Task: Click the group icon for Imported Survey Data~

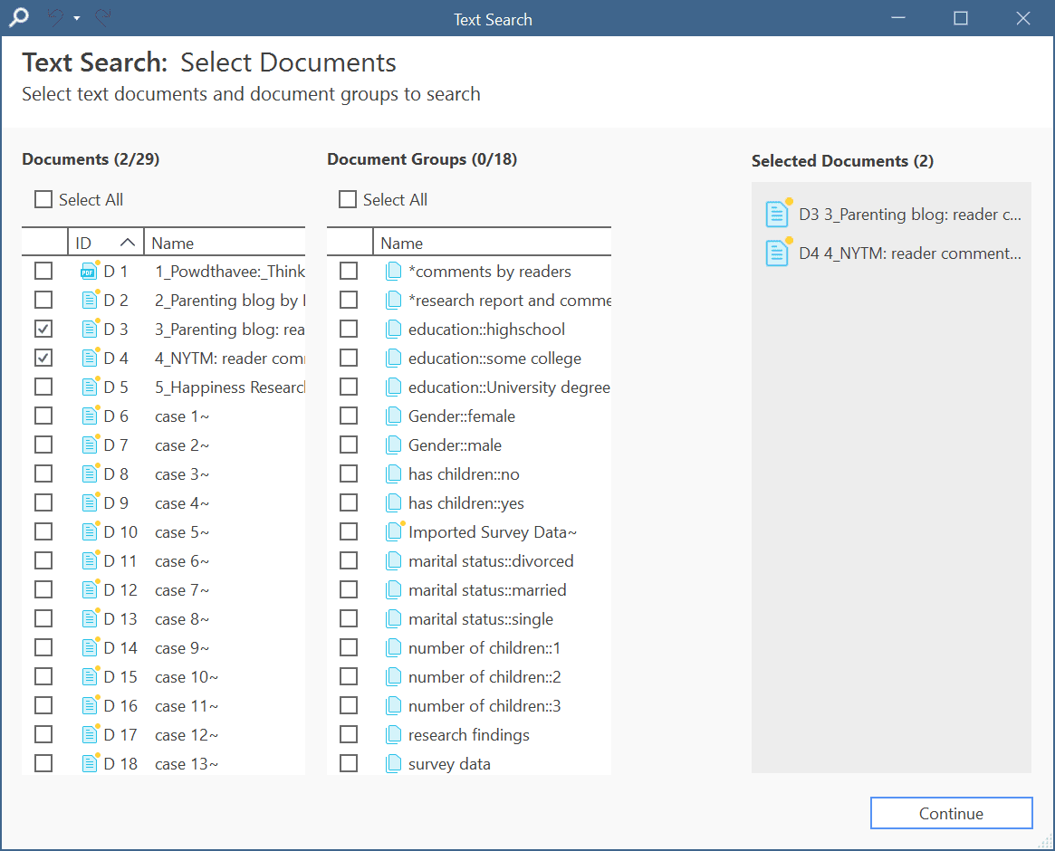Action: point(395,531)
